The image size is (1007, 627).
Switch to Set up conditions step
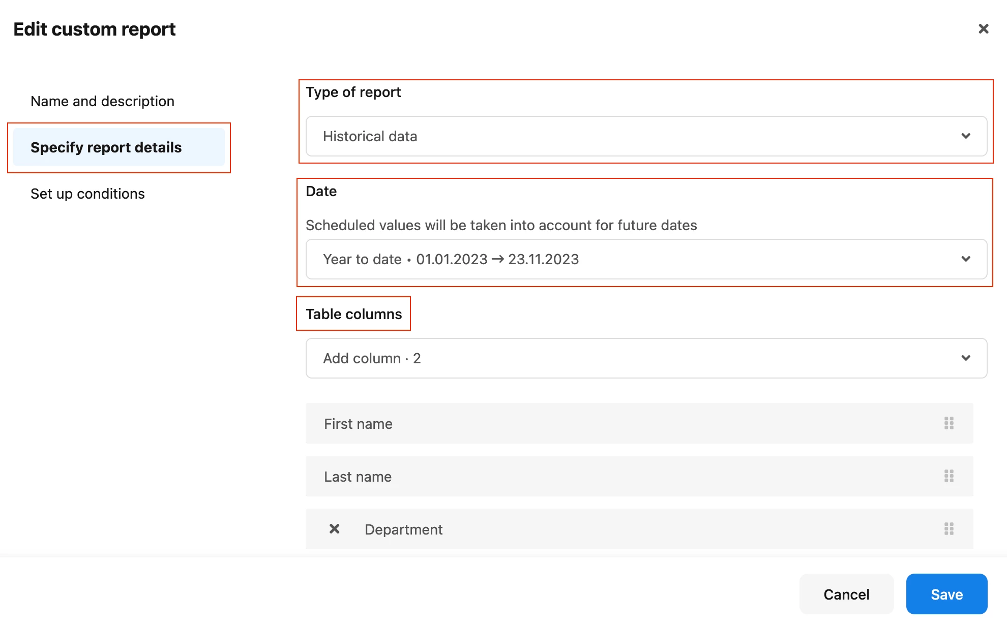[87, 194]
